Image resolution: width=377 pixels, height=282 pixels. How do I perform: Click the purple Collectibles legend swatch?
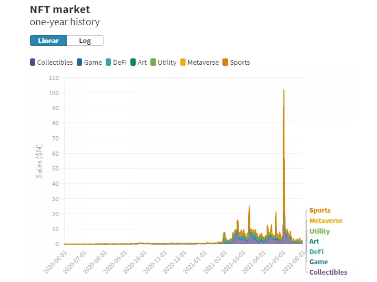point(33,62)
